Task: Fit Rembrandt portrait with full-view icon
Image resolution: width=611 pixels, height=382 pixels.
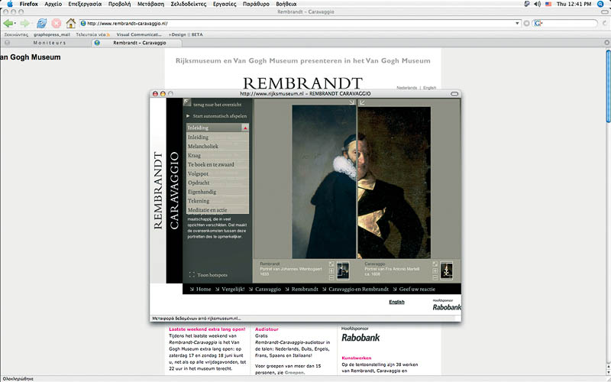Action: click(331, 264)
